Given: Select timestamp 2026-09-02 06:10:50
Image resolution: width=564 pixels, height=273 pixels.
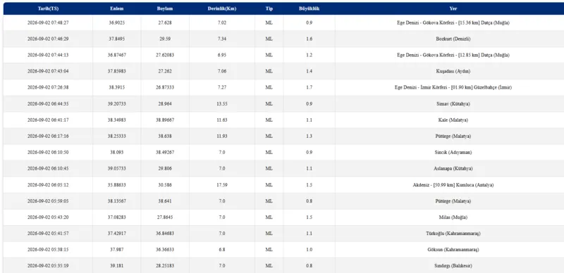Looking at the screenshot, I should tap(48, 152).
